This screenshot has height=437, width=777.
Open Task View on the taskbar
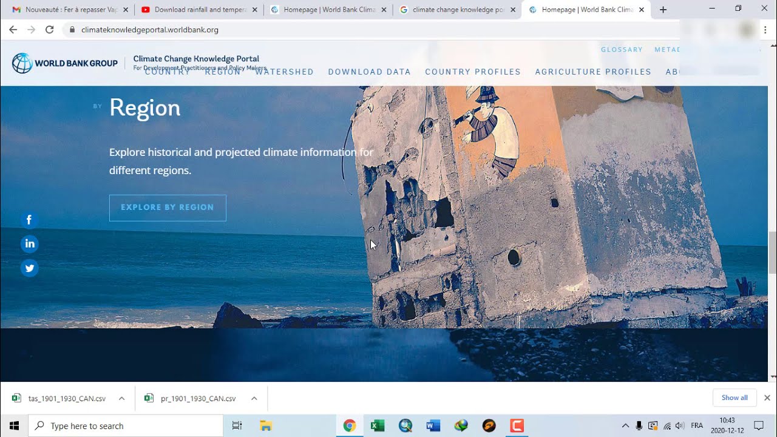pyautogui.click(x=237, y=425)
